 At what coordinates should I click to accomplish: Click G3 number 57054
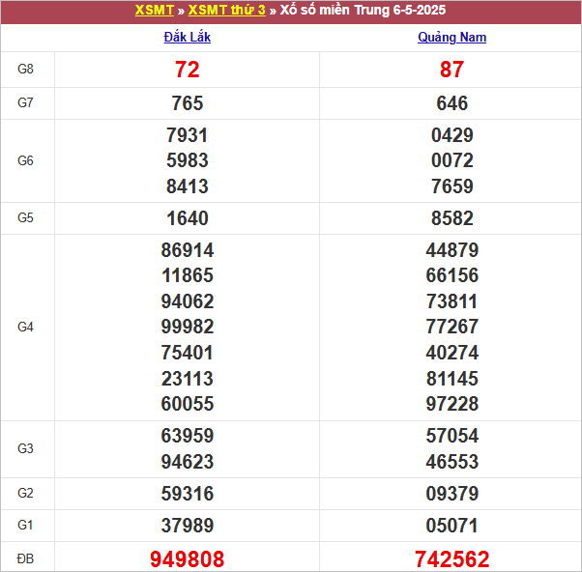(451, 436)
